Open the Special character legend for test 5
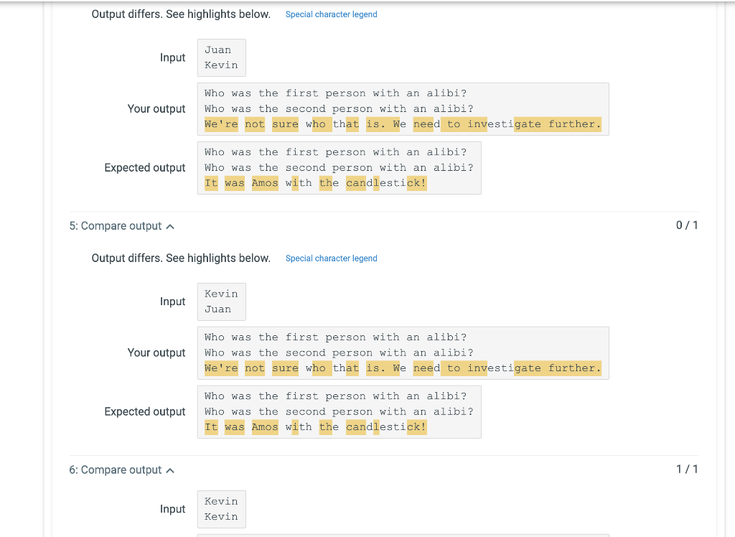The height and width of the screenshot is (537, 735). (331, 258)
